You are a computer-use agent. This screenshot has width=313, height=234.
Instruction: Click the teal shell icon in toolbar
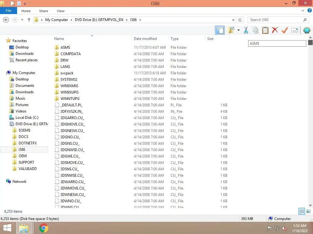point(307,30)
